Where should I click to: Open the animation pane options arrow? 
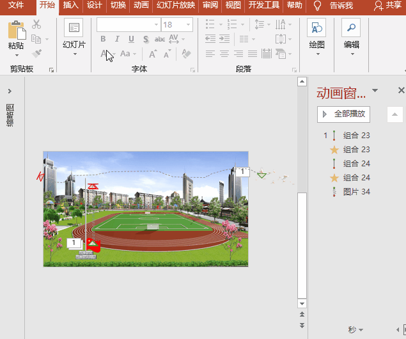click(x=375, y=90)
